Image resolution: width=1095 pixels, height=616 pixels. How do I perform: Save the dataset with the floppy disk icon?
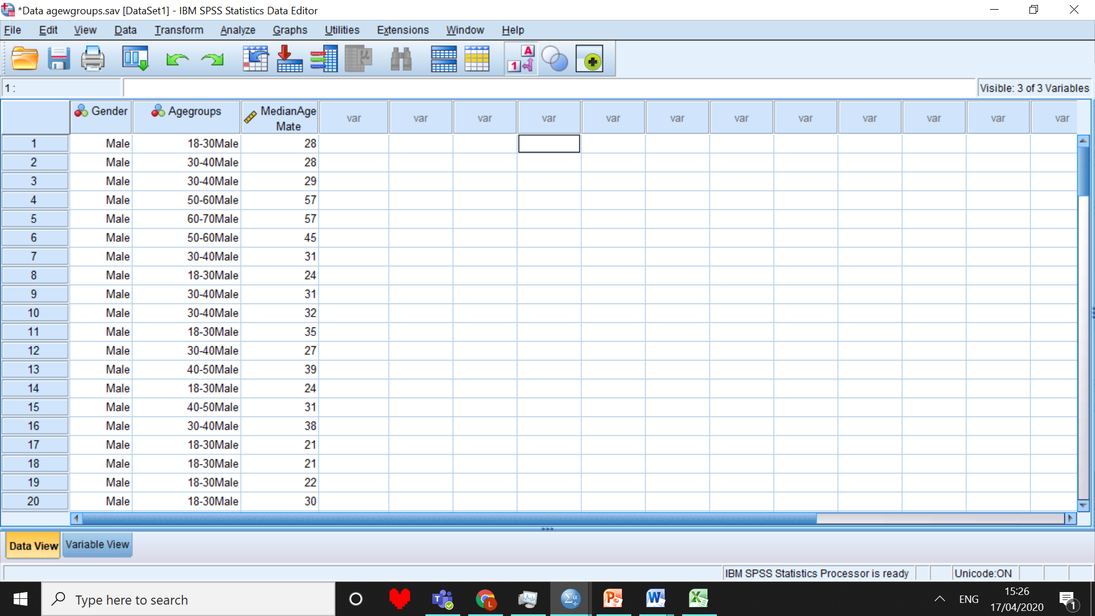[x=58, y=59]
